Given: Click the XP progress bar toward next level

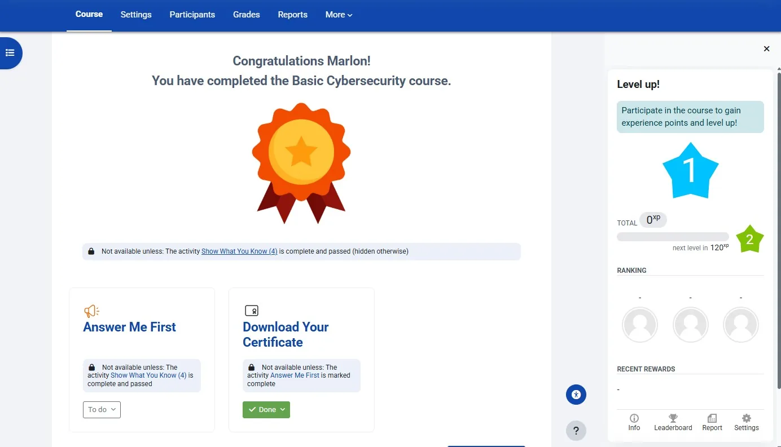Looking at the screenshot, I should point(672,237).
